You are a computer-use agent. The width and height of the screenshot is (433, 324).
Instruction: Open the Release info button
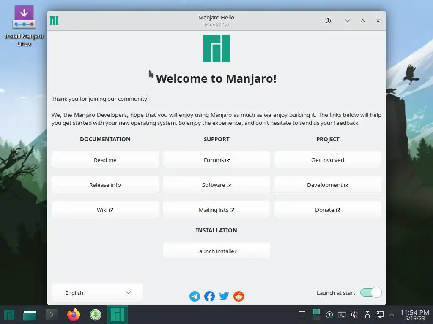(105, 185)
